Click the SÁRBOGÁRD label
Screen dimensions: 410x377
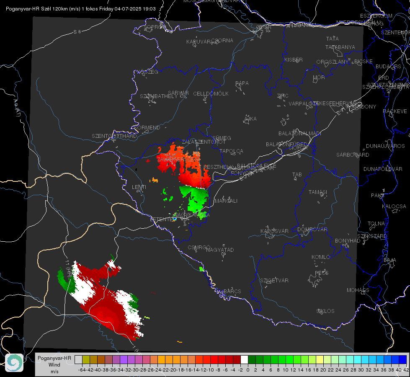click(353, 155)
